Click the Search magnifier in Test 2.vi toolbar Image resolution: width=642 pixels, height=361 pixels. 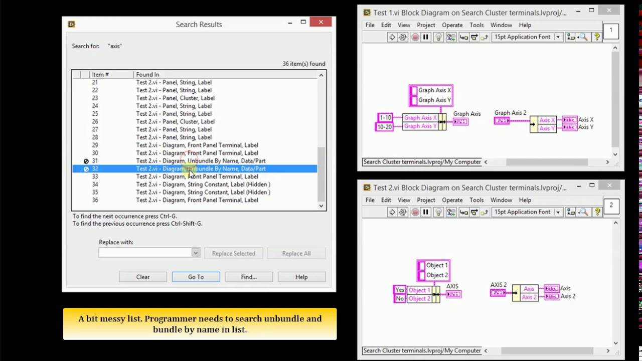[583, 212]
